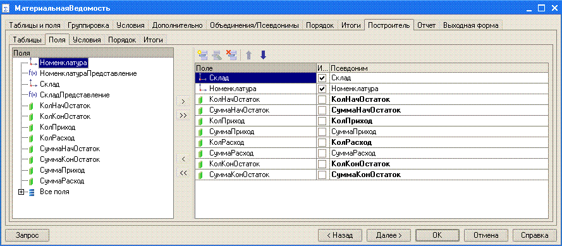Move selected field down with blue arrow
Screen dimensions: 562x246
click(263, 55)
